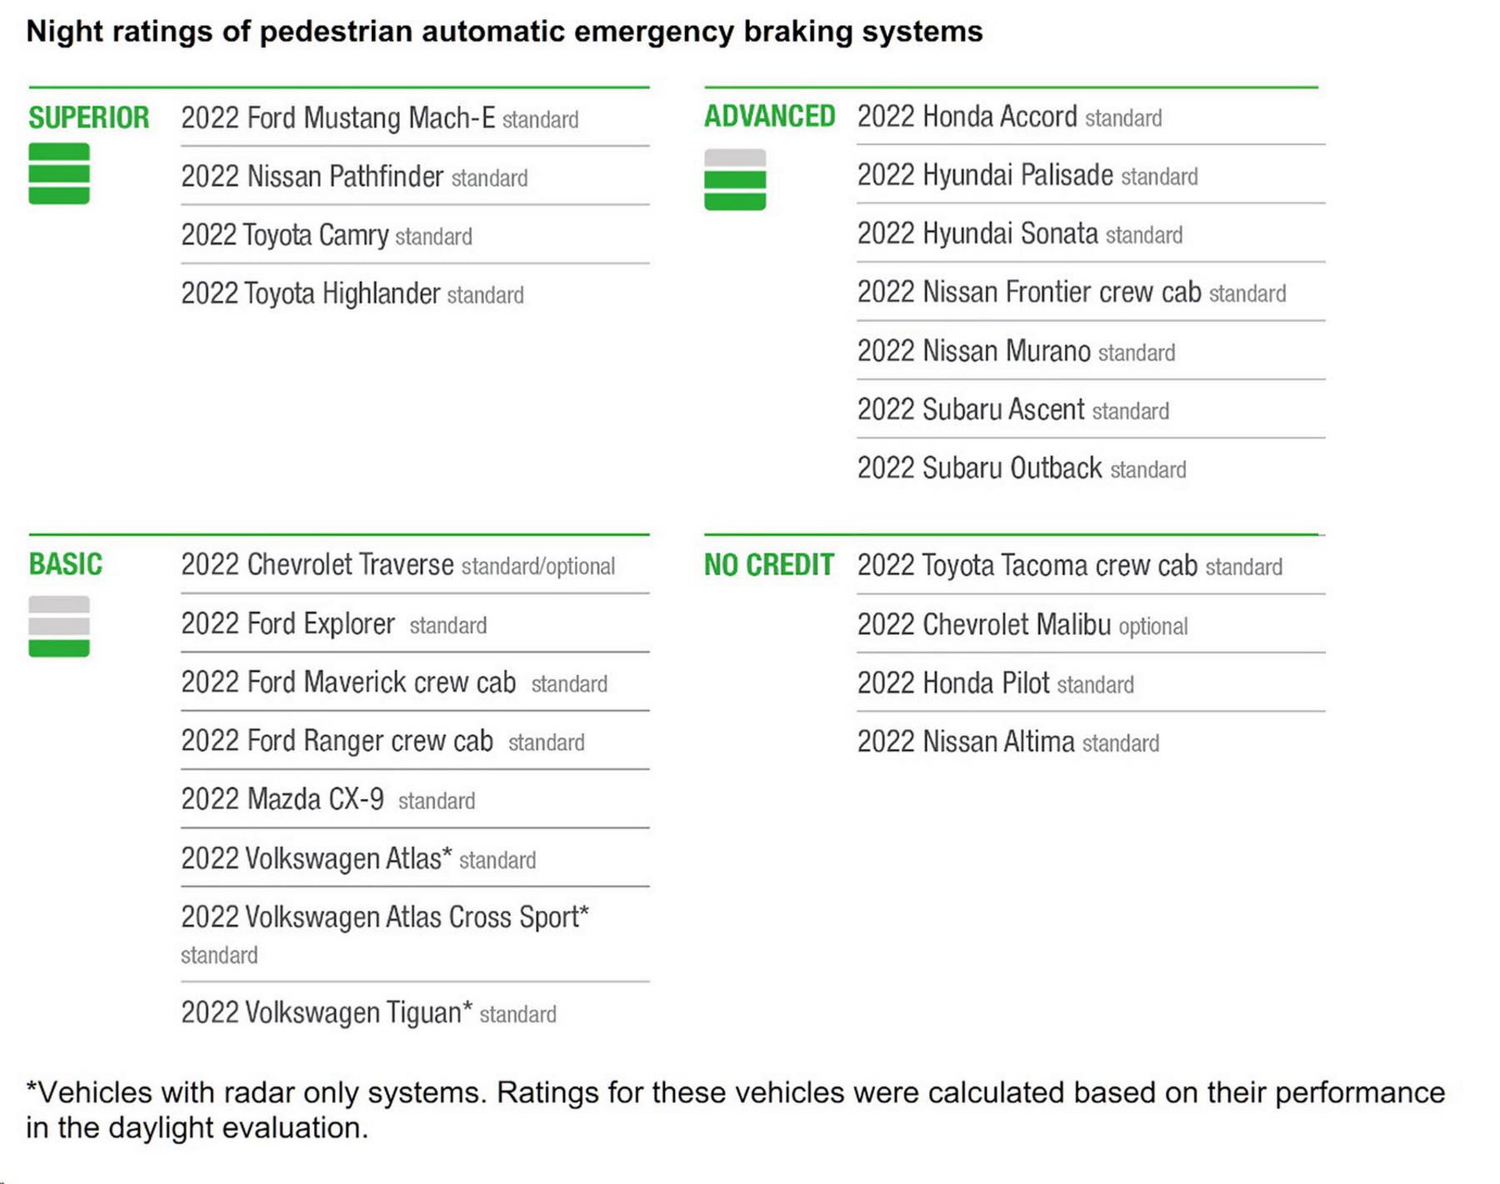Click the Advanced two-green-bar rating icon
This screenshot has height=1184, width=1500.
(734, 180)
